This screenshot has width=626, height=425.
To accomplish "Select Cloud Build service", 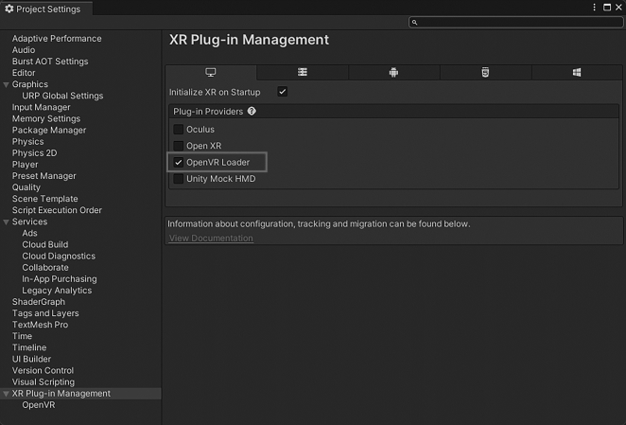I will click(x=45, y=244).
